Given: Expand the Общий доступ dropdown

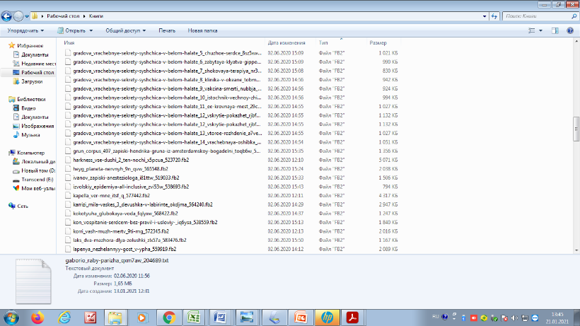Looking at the screenshot, I should pyautogui.click(x=124, y=30).
